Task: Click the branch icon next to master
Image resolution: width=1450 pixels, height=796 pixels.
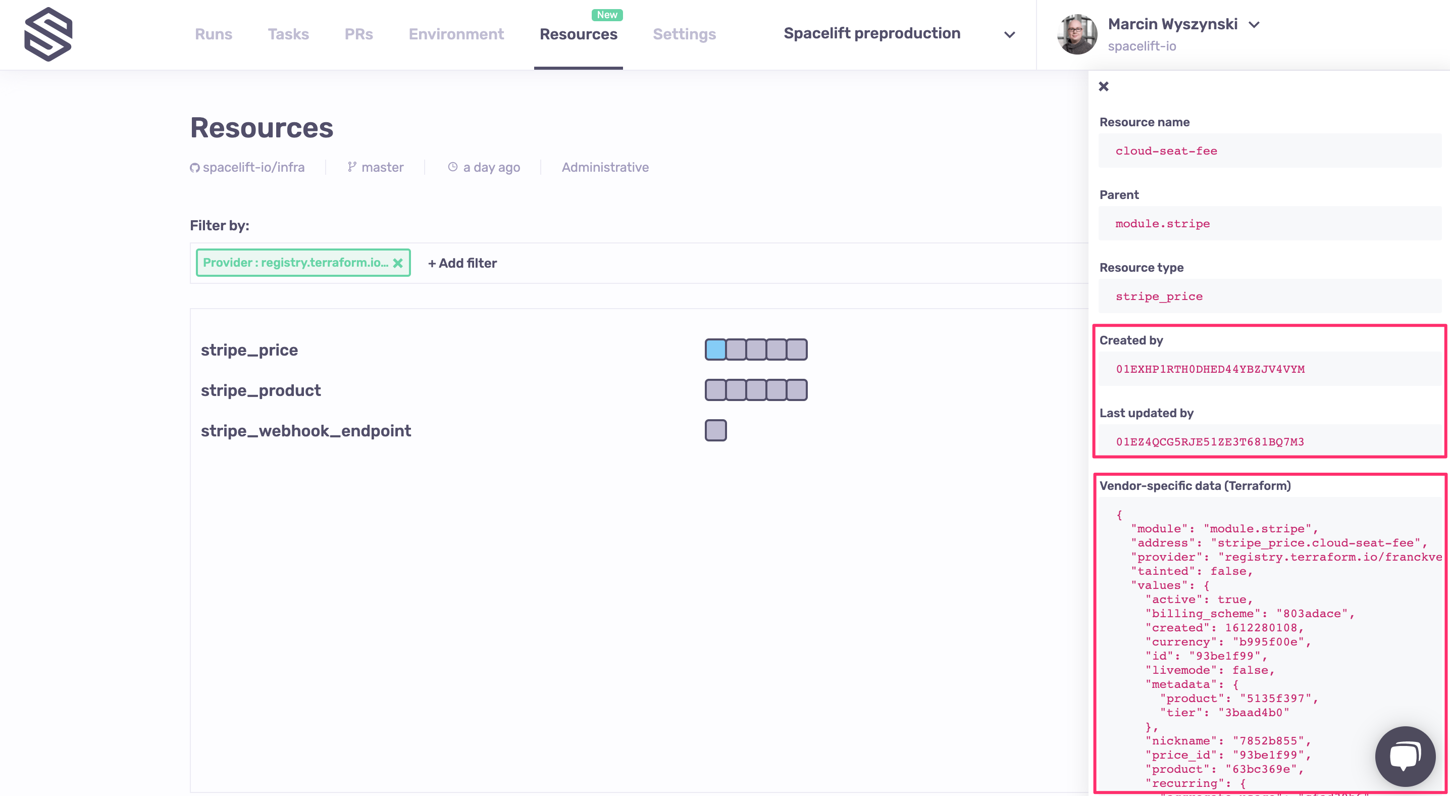Action: point(352,167)
